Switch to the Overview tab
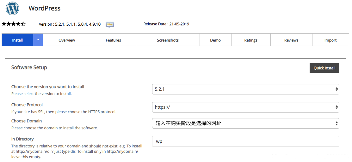352x162 pixels. tap(67, 40)
